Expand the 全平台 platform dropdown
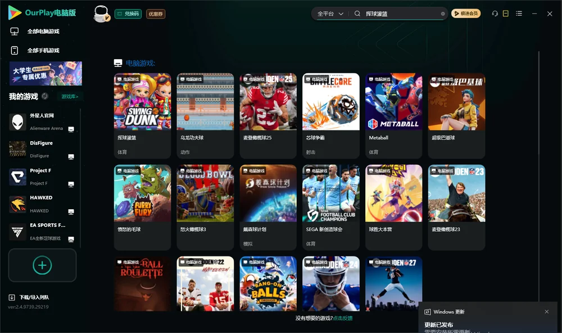This screenshot has width=562, height=333. tap(330, 13)
